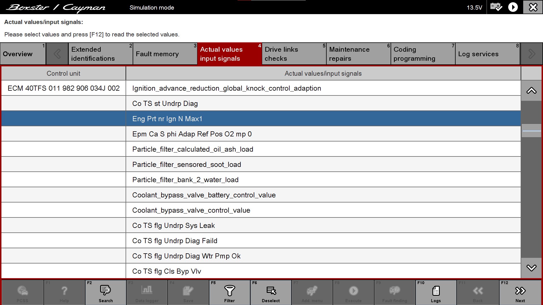Open the Search function icon

(x=105, y=290)
